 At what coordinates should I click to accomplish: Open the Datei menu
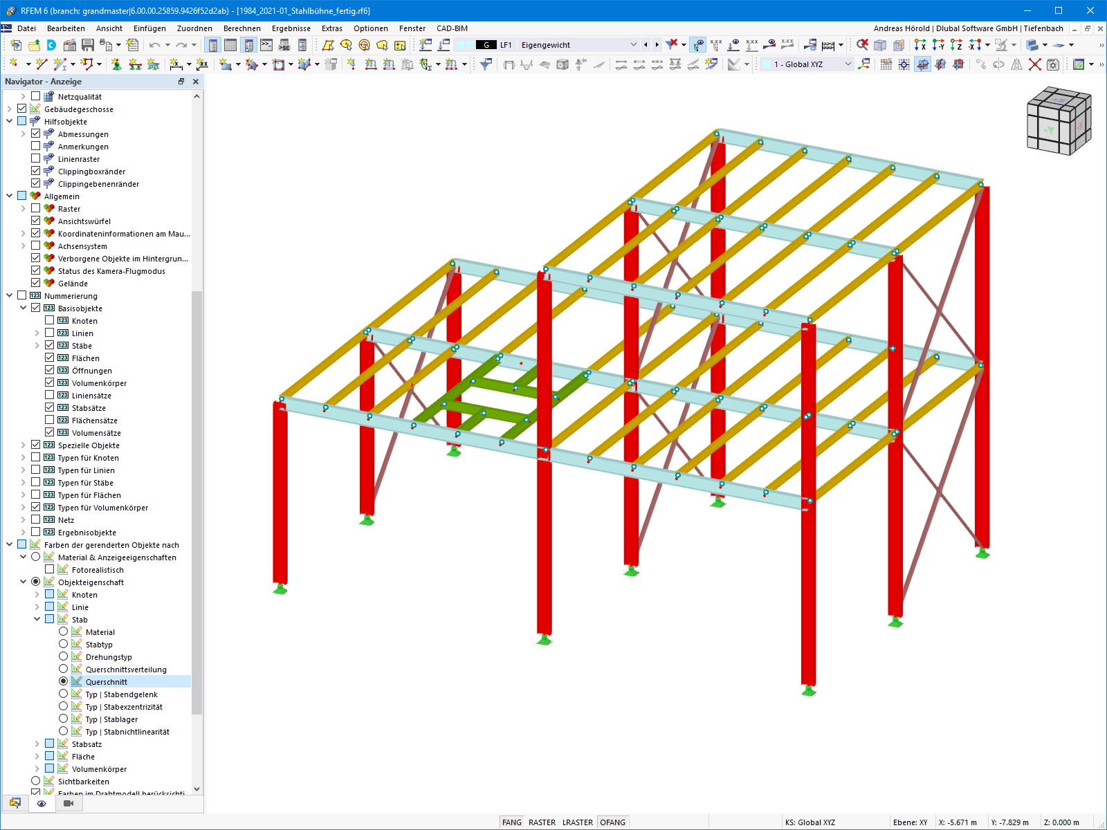click(27, 28)
